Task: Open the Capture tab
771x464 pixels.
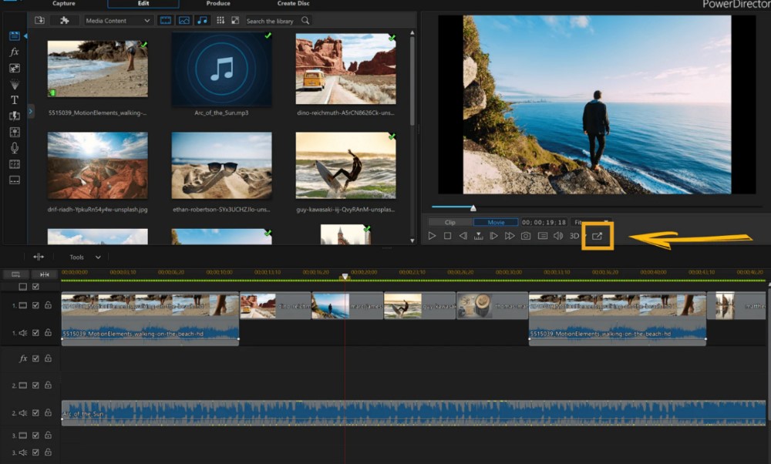Action: point(64,4)
